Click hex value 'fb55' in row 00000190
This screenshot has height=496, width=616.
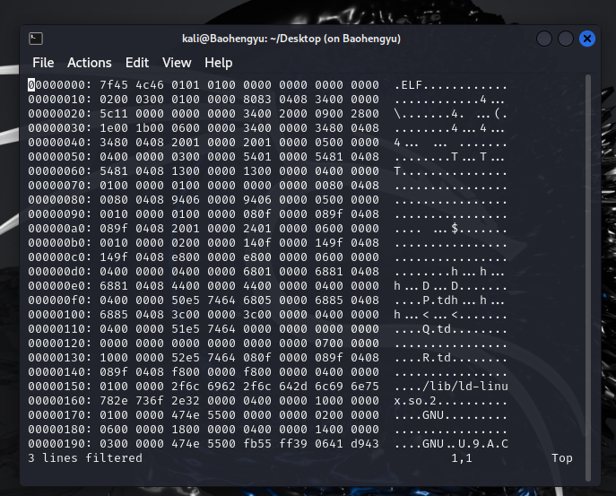pos(257,443)
